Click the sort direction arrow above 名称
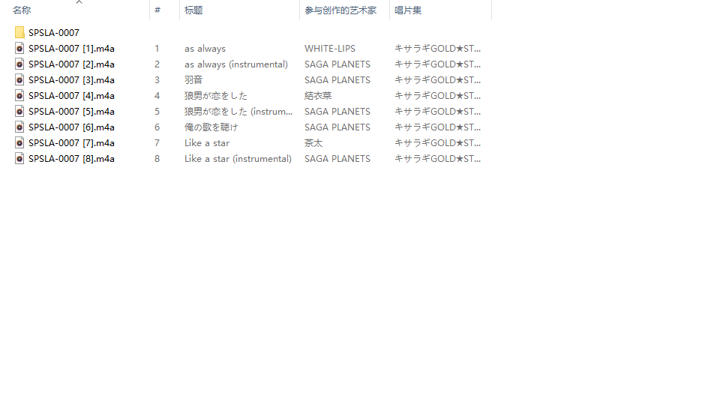The height and width of the screenshot is (401, 702). 79,2
